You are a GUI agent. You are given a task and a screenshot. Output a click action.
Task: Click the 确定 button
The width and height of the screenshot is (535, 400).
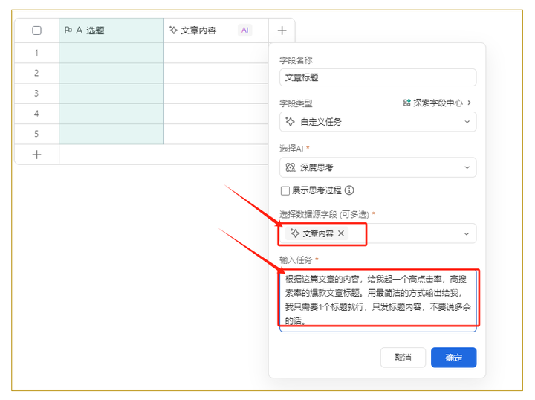453,358
